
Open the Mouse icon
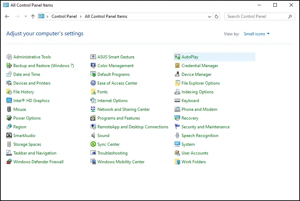point(9,109)
